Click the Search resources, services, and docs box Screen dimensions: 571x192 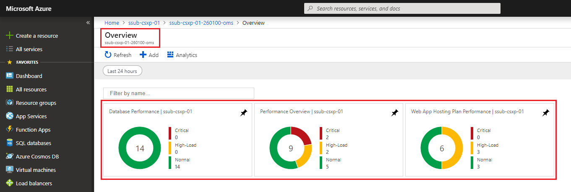(402, 8)
